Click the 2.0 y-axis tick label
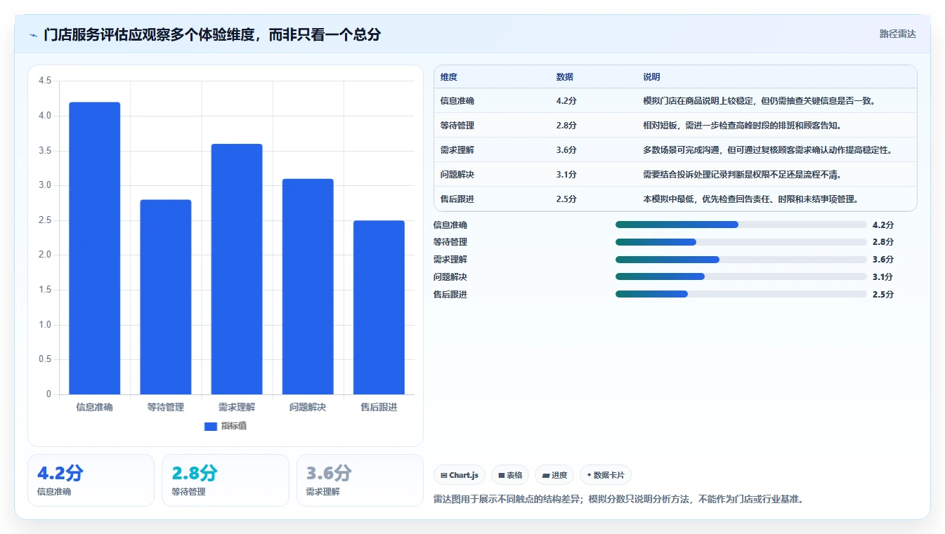 point(45,255)
